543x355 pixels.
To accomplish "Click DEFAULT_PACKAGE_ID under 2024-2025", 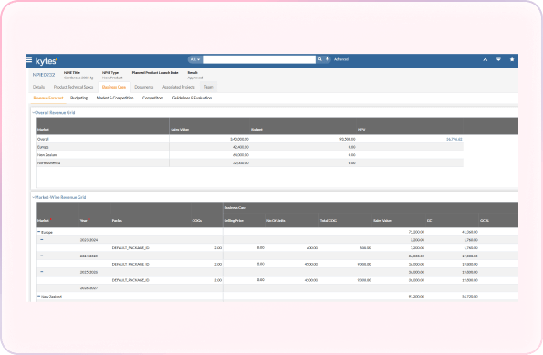I will [131, 264].
